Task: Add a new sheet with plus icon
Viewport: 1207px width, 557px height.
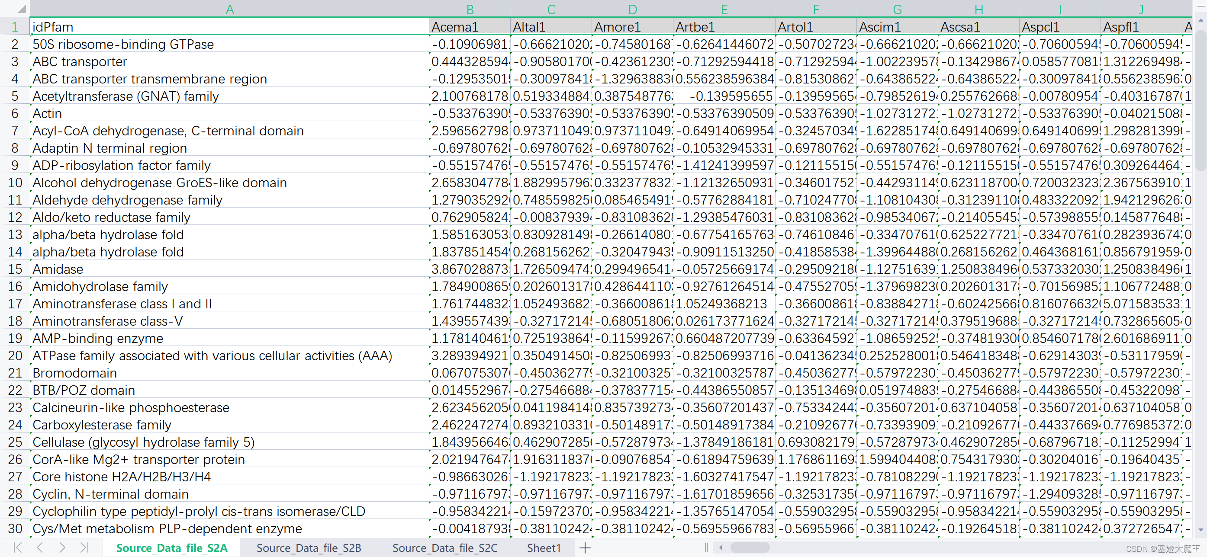Action: (x=585, y=547)
